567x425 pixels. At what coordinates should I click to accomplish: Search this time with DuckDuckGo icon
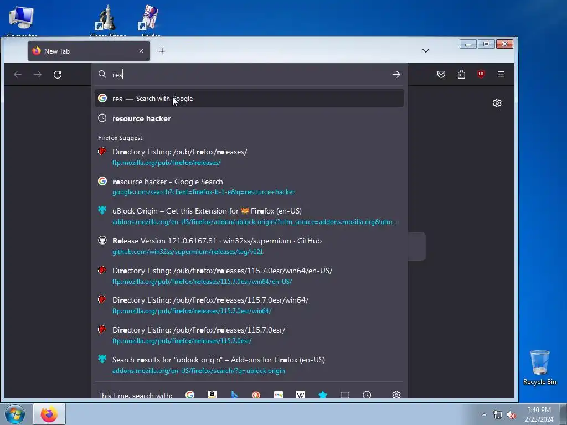click(x=256, y=395)
